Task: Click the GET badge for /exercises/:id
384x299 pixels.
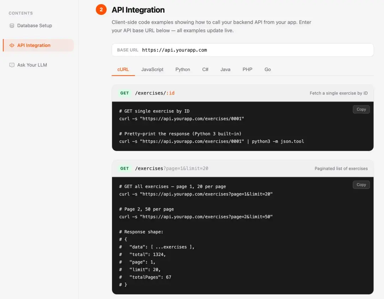Action: pyautogui.click(x=124, y=93)
